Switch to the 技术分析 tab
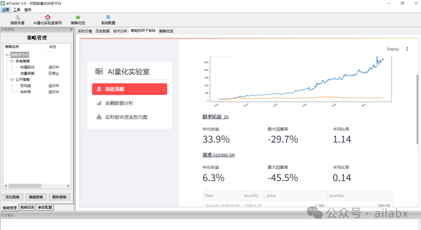Screen dimensions: 421x230 pyautogui.click(x=120, y=31)
